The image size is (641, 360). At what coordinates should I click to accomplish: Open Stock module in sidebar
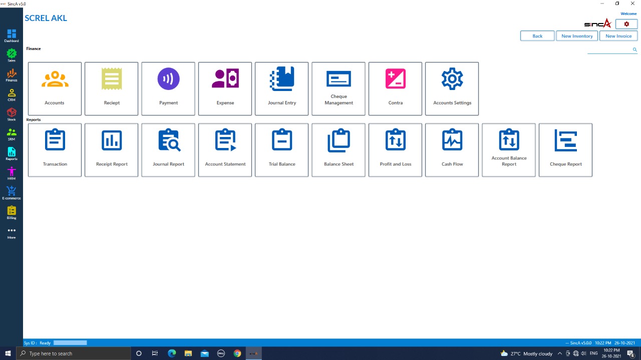[12, 114]
